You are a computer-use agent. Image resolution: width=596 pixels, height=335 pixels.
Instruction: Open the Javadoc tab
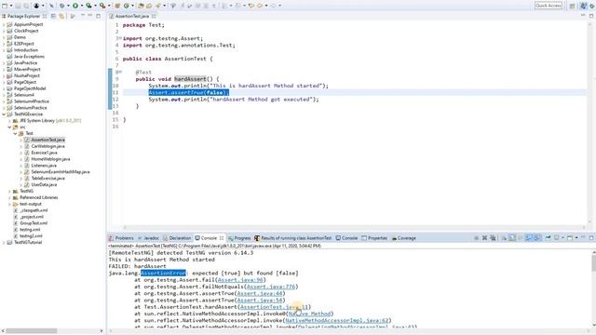[x=149, y=238]
